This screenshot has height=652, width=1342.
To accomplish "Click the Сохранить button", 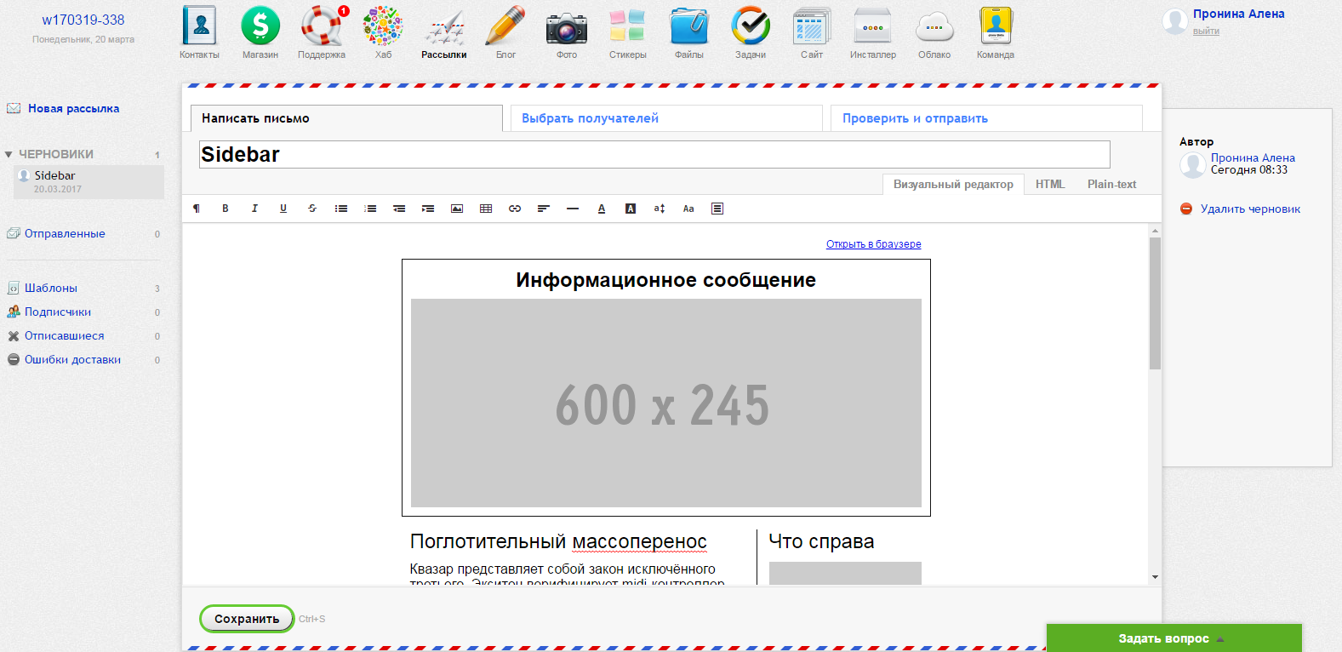I will 247,619.
